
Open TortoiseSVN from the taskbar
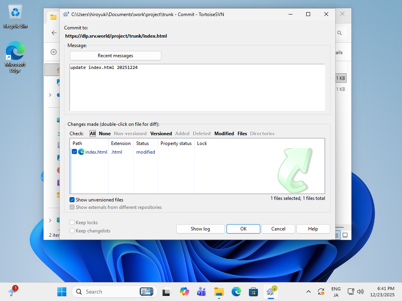pos(270,291)
